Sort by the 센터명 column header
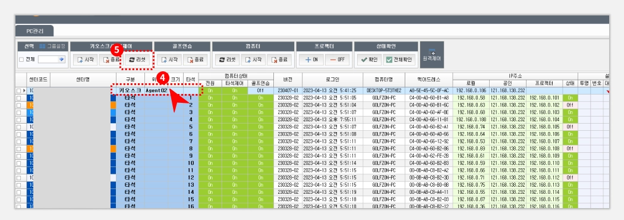This screenshot has width=624, height=220. (x=83, y=80)
